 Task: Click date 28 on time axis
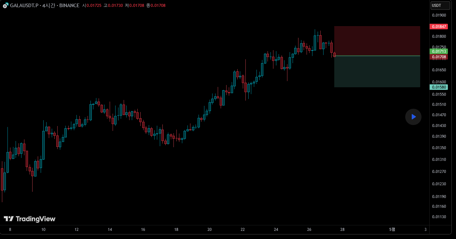point(342,230)
